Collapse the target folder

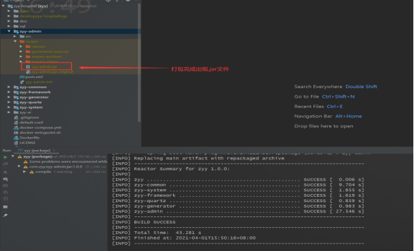pos(15,41)
